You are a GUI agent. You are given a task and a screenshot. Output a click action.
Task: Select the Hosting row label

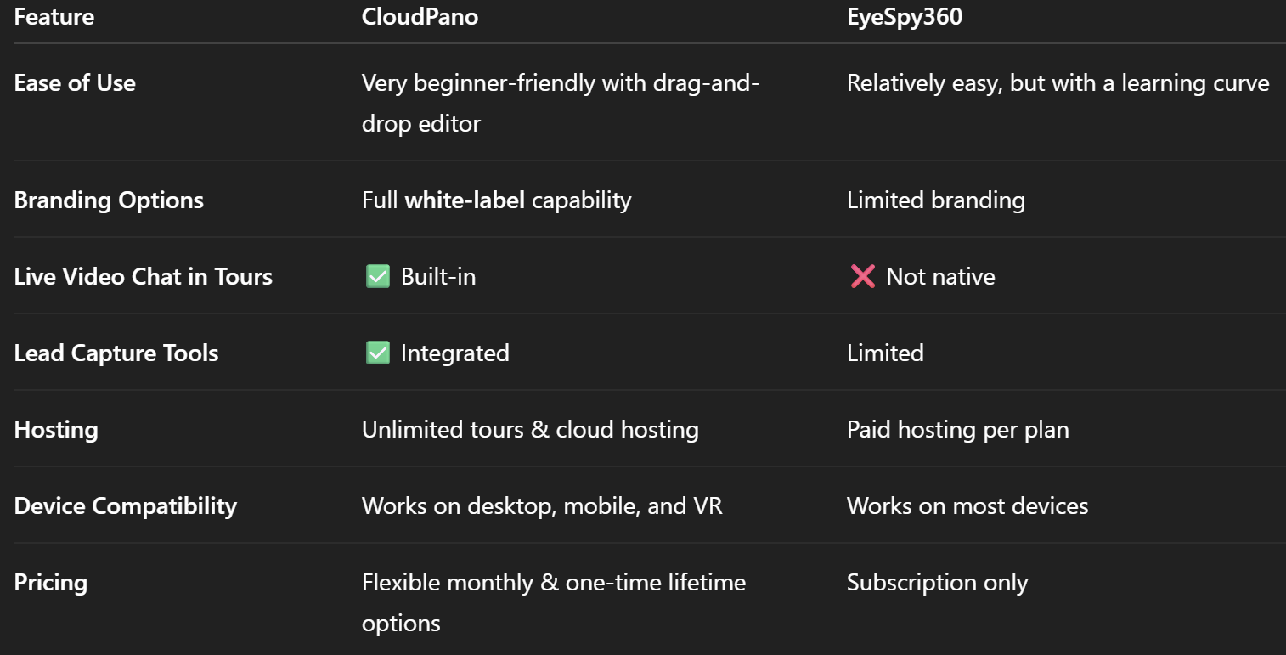[x=56, y=429]
